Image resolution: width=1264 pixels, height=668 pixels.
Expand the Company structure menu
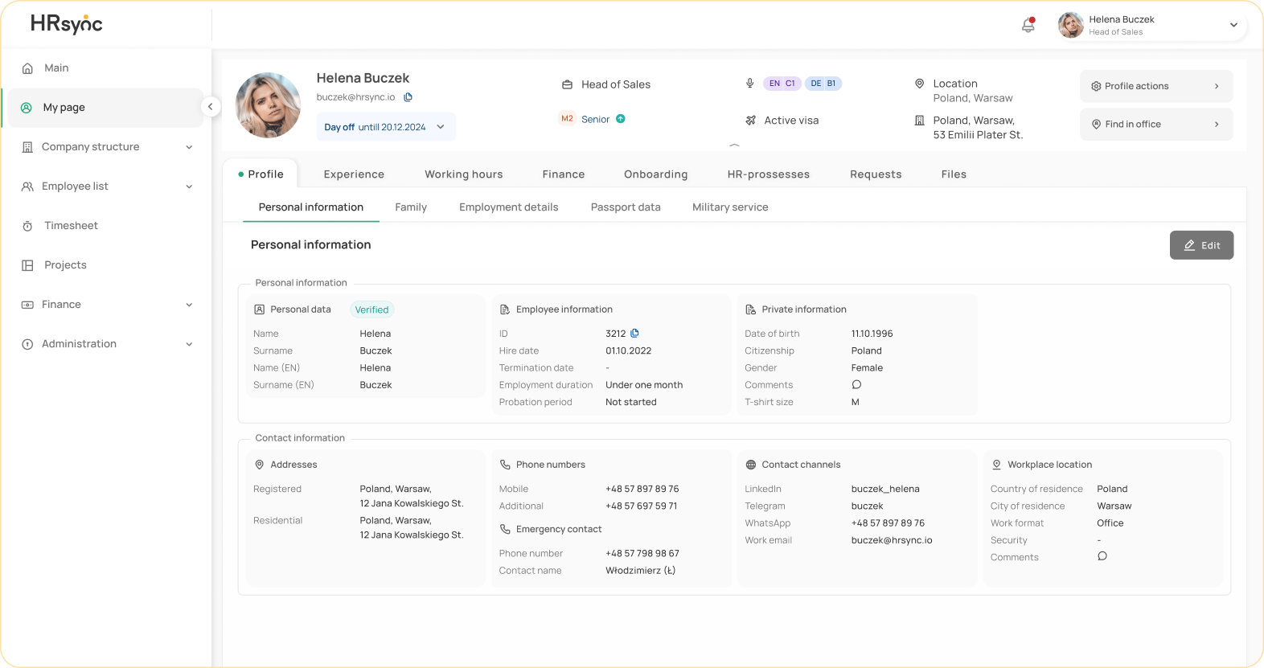[189, 147]
